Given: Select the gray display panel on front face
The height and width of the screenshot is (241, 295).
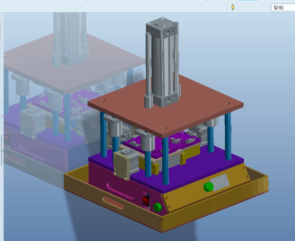Looking at the screenshot, I should click(220, 183).
